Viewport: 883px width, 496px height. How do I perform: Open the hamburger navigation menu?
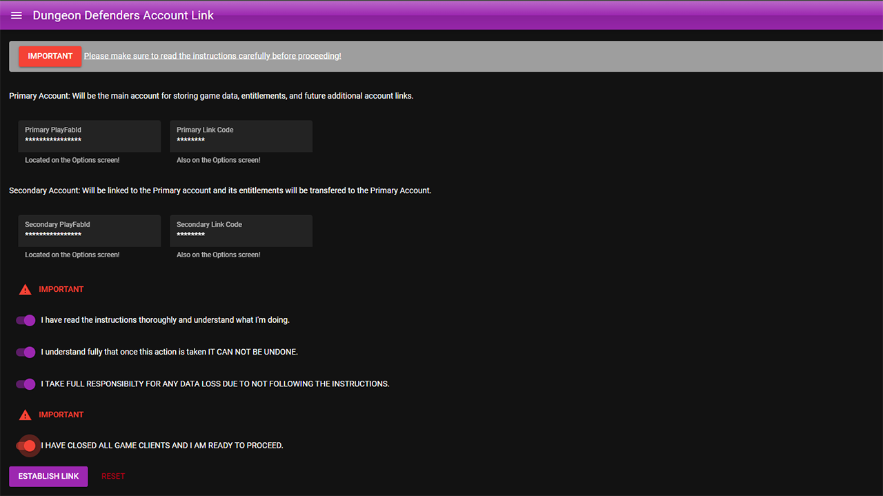(17, 15)
